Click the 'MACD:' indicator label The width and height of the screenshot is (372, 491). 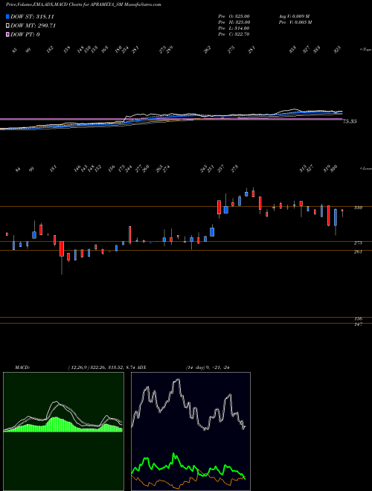tap(22, 368)
